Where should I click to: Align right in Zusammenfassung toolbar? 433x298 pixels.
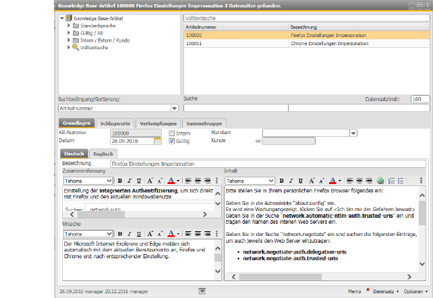207,181
